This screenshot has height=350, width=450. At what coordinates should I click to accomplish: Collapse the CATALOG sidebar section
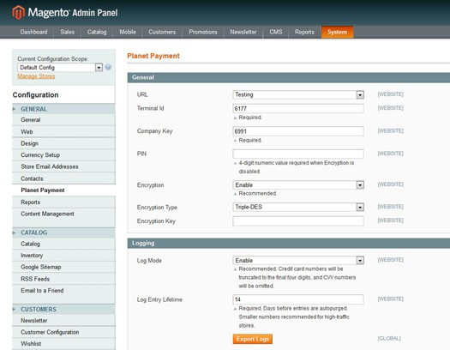(x=63, y=232)
